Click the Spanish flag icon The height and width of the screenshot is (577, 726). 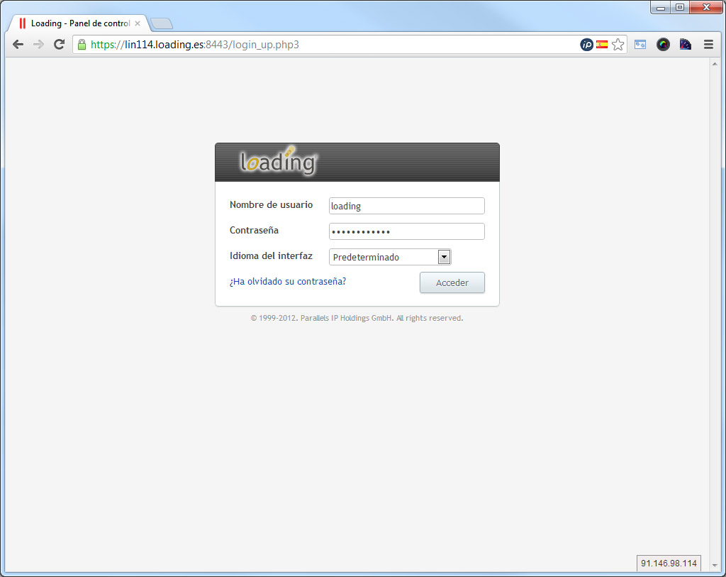601,45
